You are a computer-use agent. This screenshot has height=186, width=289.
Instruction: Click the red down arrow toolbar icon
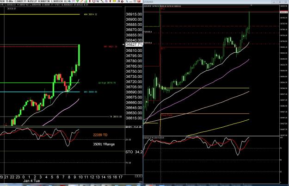pos(110,1)
